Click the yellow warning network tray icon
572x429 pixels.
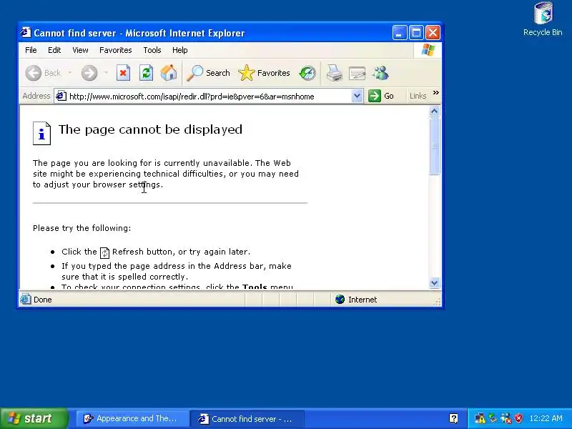point(480,418)
